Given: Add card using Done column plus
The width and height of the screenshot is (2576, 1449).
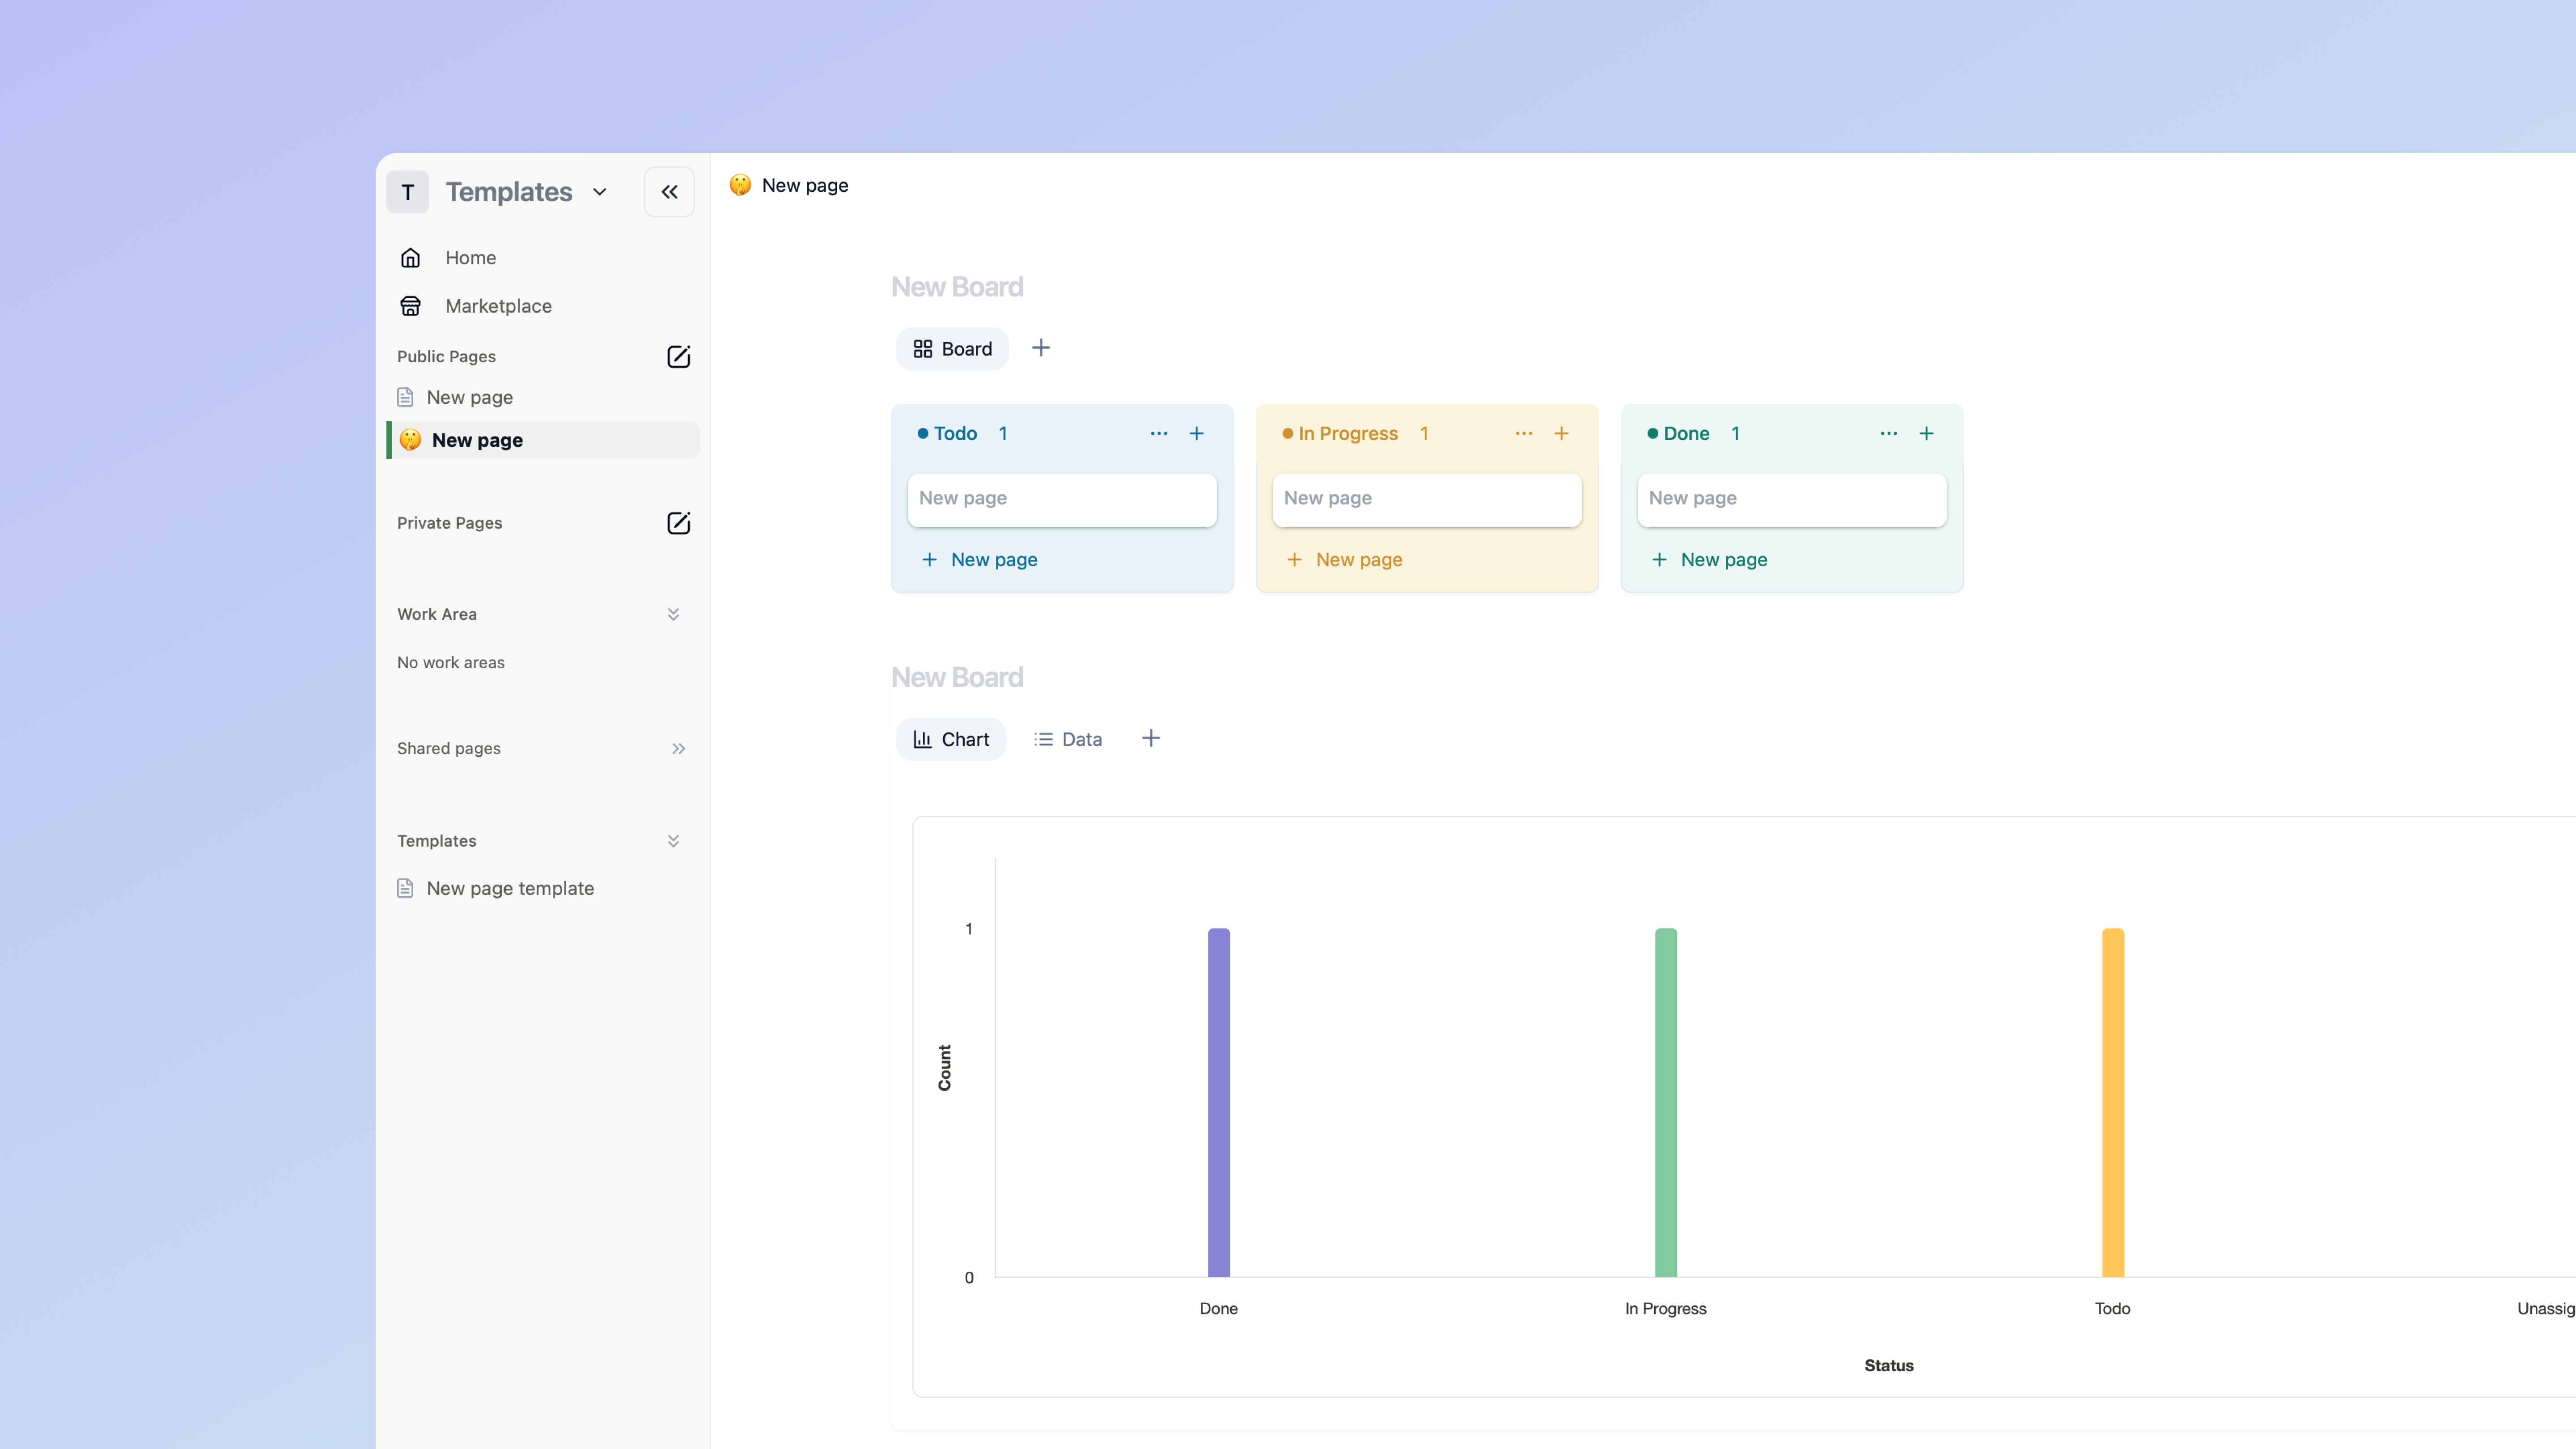Looking at the screenshot, I should click(1926, 433).
